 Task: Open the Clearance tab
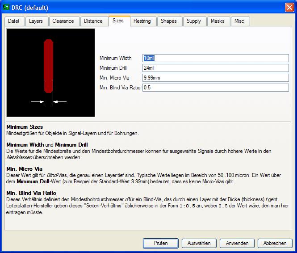point(63,21)
